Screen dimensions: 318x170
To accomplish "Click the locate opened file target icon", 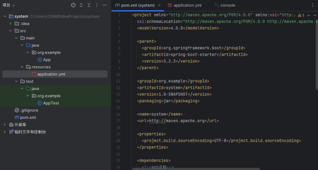I will 73,5.
